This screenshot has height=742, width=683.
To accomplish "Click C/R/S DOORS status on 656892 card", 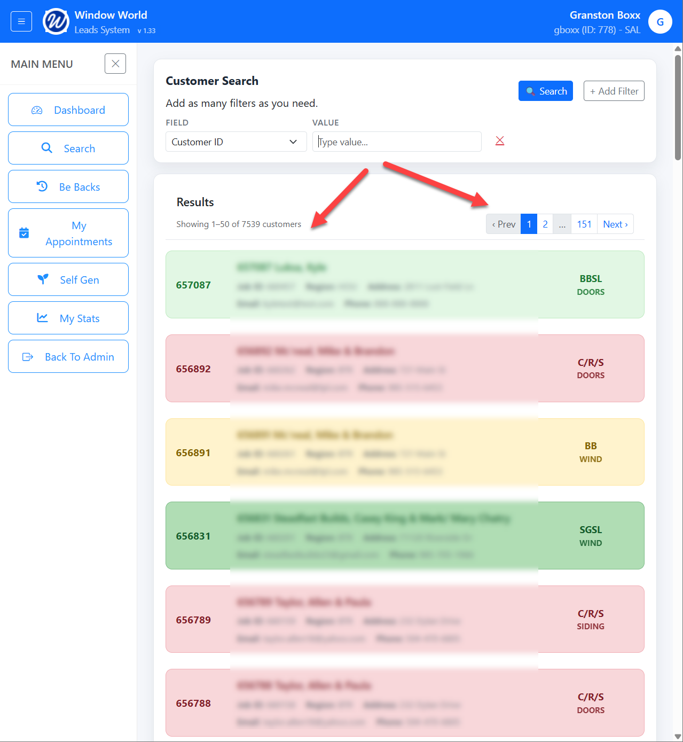I will [591, 369].
